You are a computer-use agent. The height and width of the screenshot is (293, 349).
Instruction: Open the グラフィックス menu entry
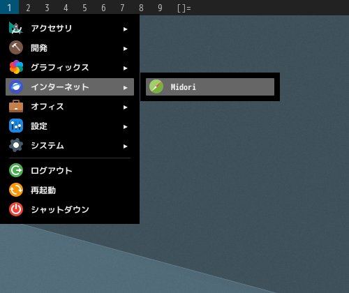70,67
